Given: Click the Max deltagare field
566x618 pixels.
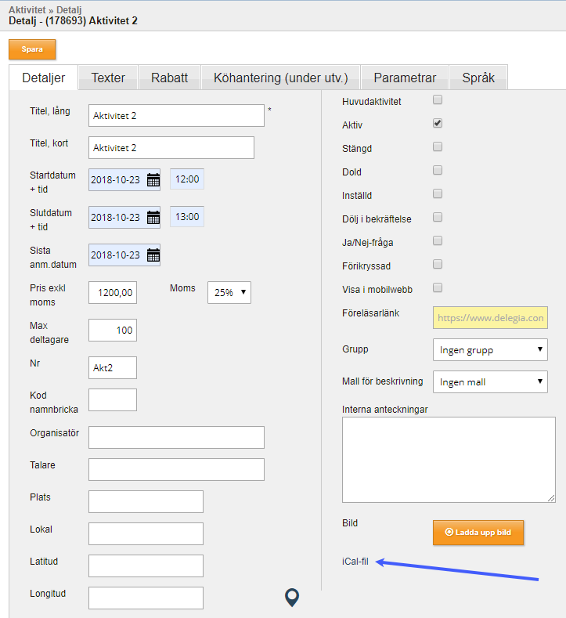Looking at the screenshot, I should coord(113,330).
